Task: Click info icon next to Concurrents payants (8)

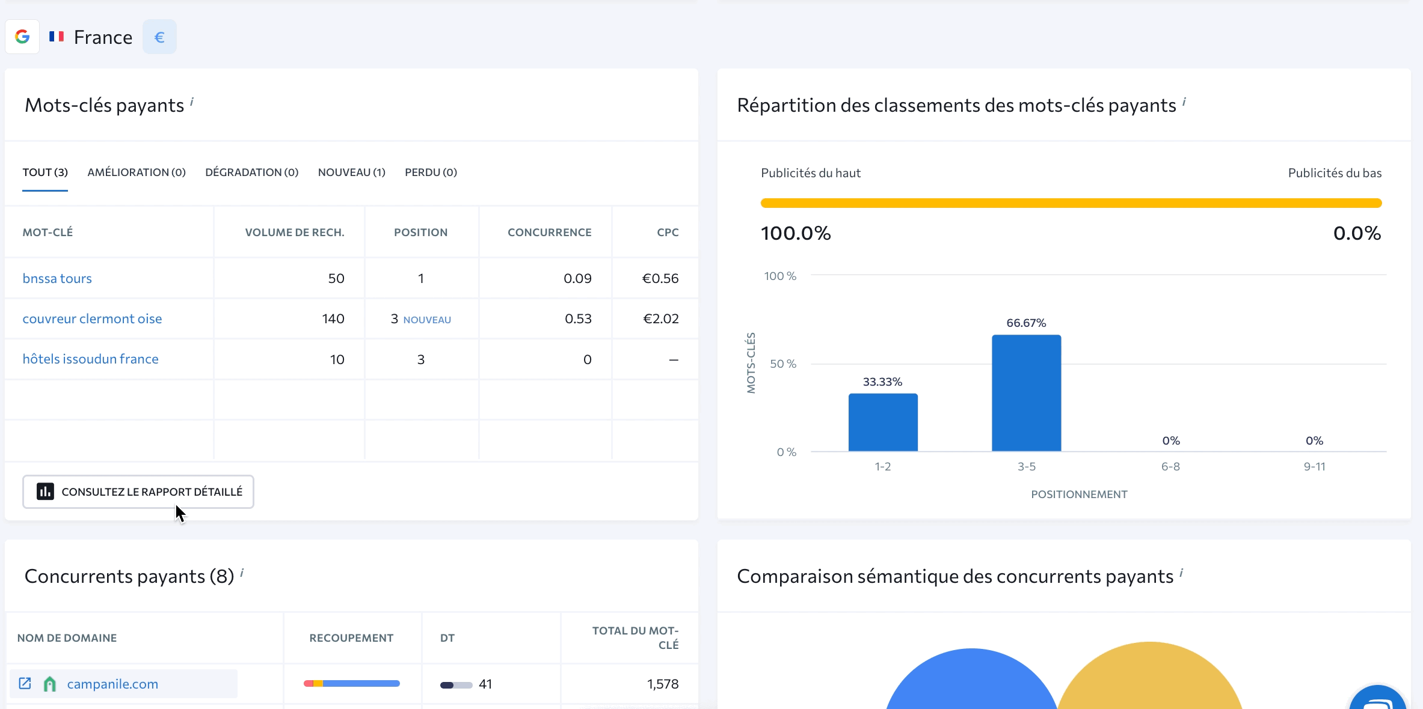Action: [242, 573]
